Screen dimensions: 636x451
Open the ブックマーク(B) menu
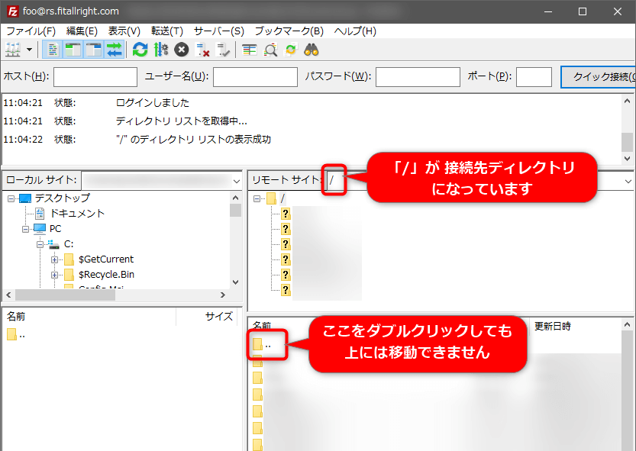point(289,31)
